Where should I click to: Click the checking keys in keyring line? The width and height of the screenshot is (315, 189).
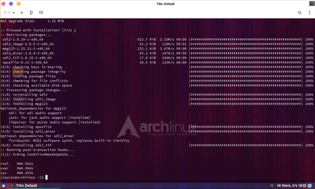[31, 67]
